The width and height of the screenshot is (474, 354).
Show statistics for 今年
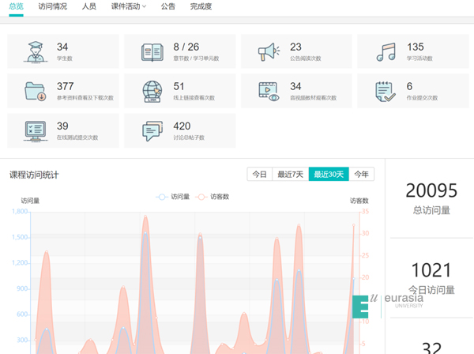(x=361, y=175)
